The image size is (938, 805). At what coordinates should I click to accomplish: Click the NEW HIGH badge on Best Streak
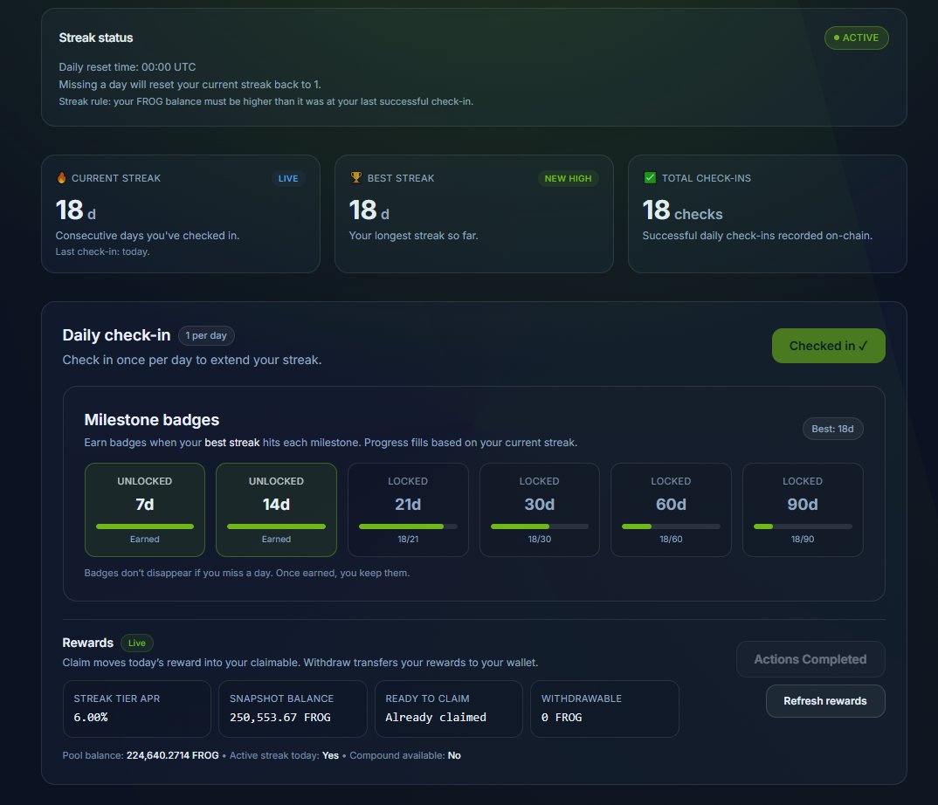click(x=568, y=178)
